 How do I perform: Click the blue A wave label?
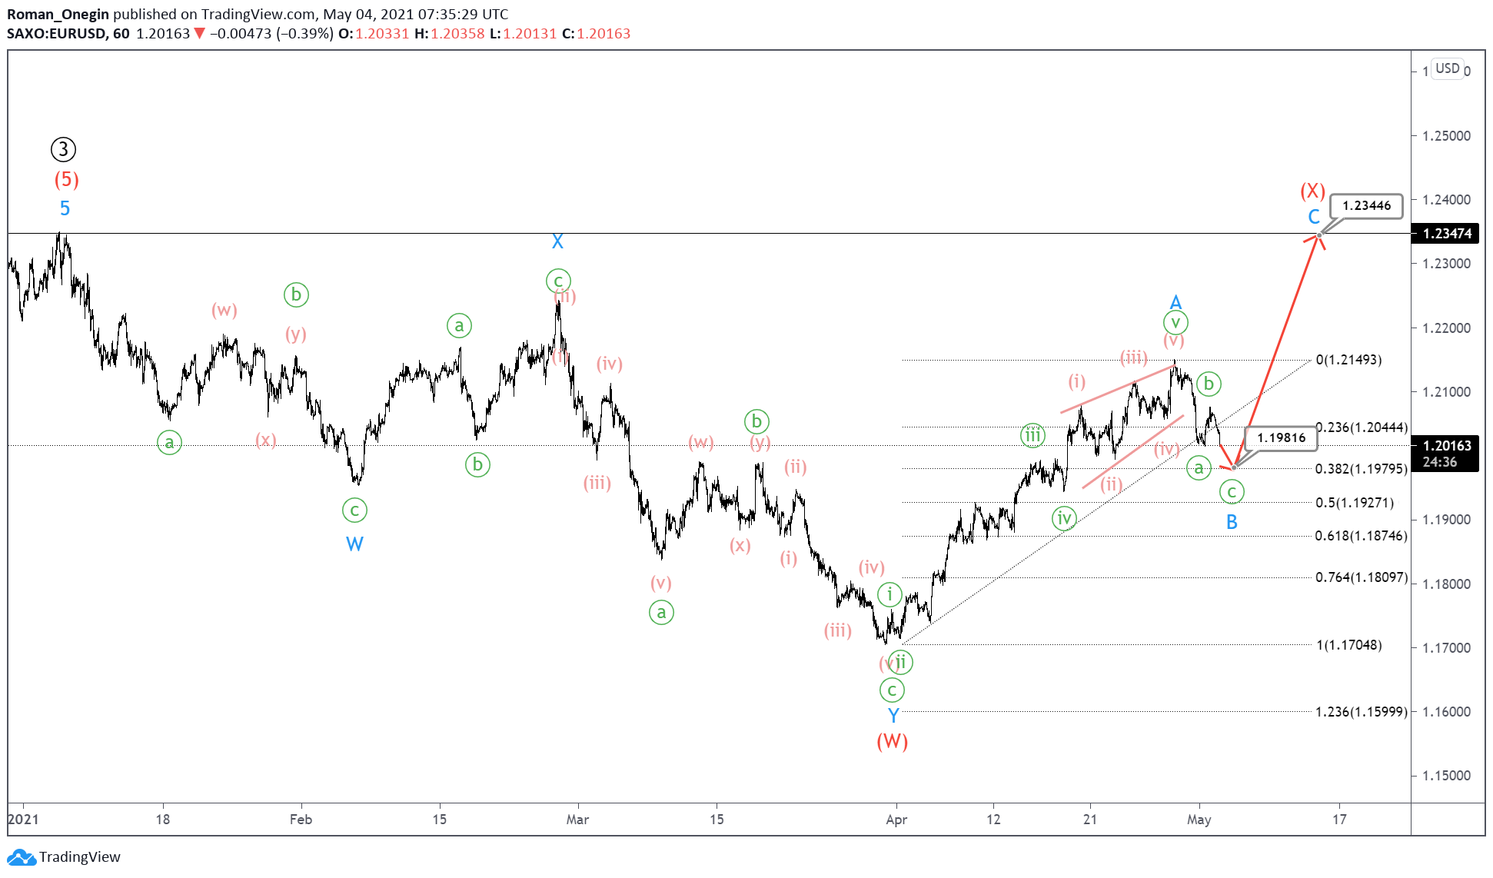1175,302
